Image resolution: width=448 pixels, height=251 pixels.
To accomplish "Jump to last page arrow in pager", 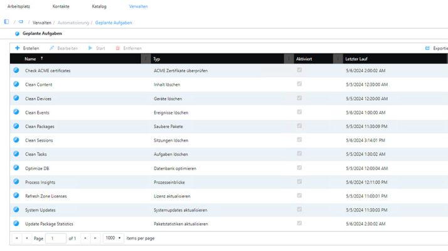I will (95, 238).
